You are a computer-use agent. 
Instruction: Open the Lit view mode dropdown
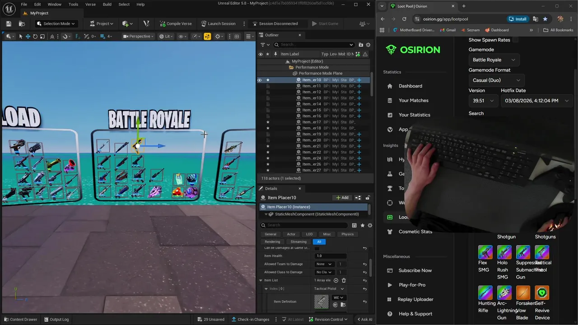(x=166, y=36)
